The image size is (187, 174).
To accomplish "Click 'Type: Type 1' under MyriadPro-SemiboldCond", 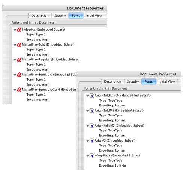I will click(x=36, y=95).
